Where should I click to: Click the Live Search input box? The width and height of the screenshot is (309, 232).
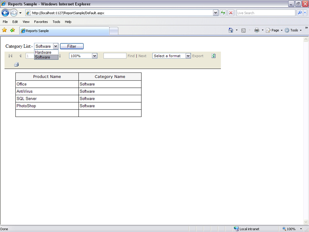click(266, 13)
